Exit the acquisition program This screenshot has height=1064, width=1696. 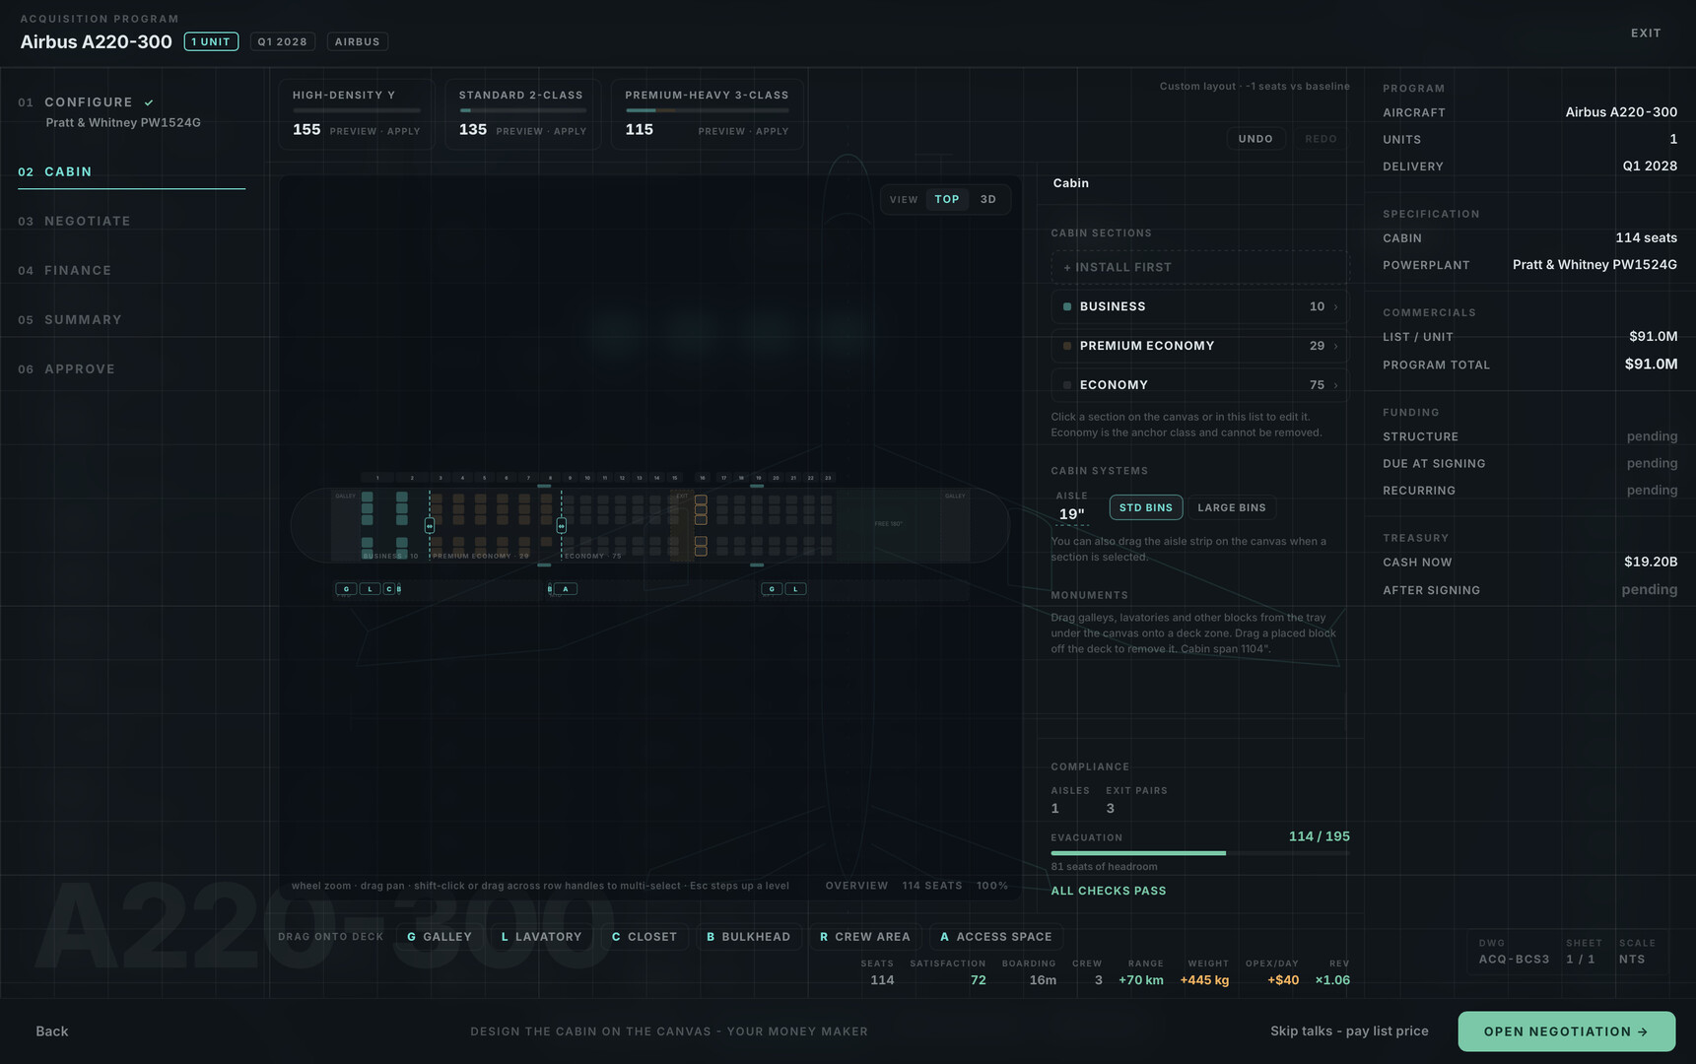coord(1646,33)
